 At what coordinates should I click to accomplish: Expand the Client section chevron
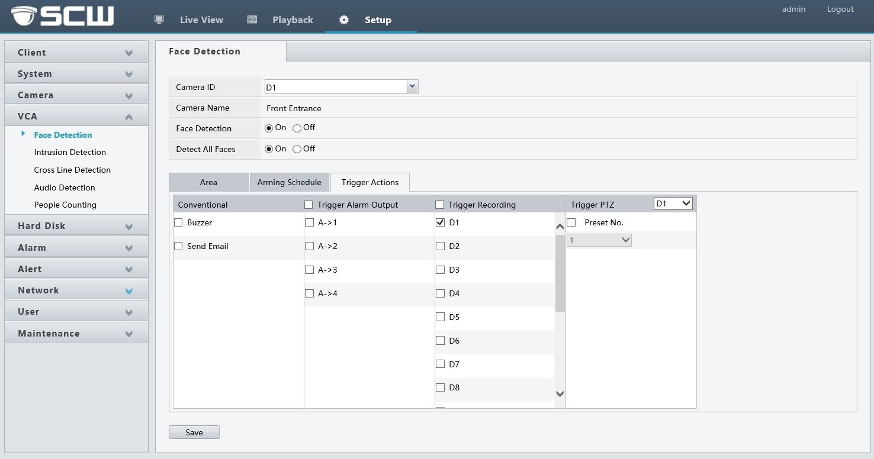pyautogui.click(x=129, y=53)
